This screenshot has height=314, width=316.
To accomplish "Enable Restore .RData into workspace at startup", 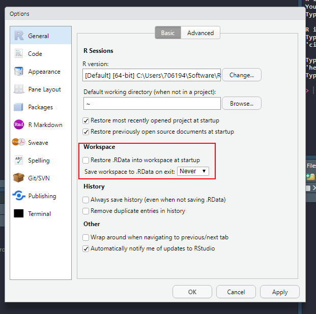I will pos(86,160).
